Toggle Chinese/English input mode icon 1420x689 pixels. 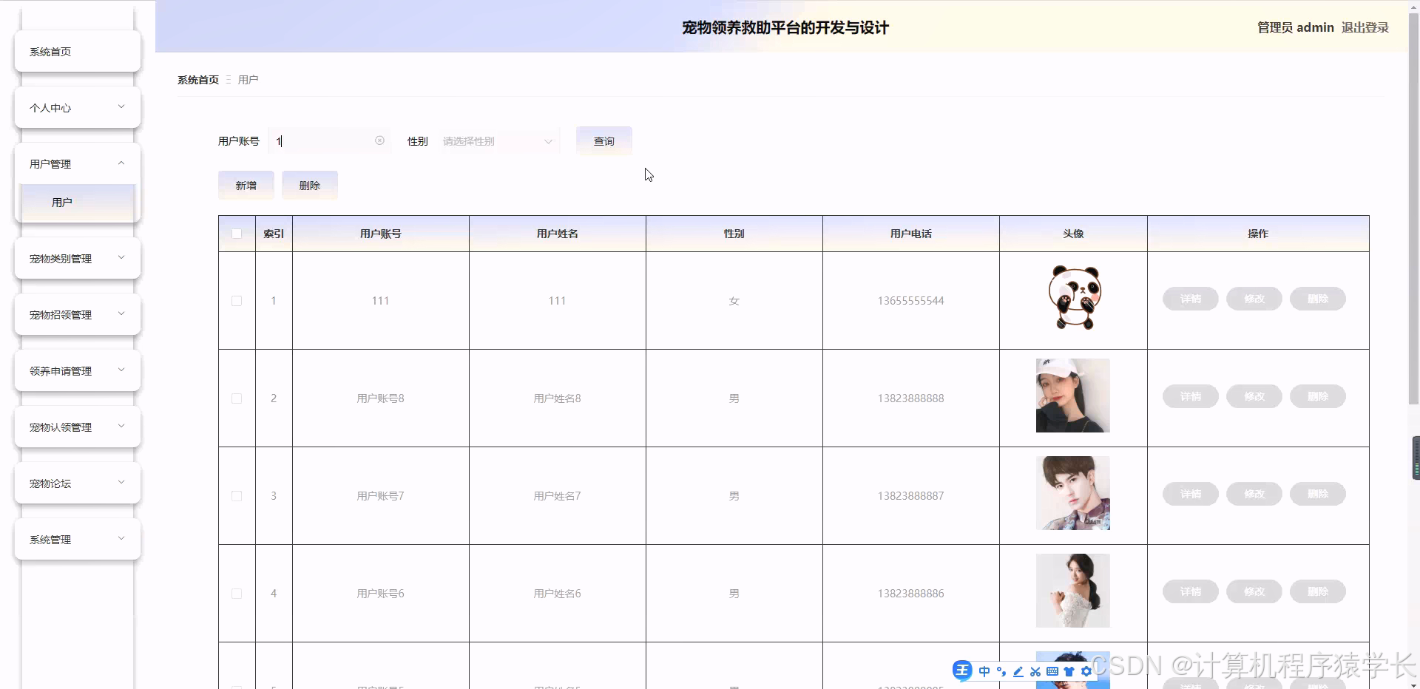[984, 671]
